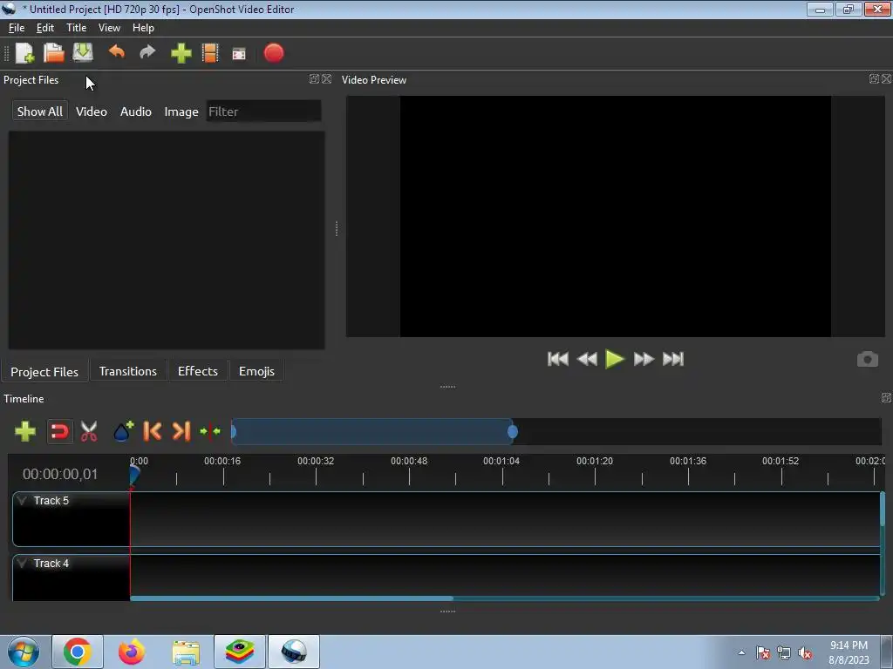Toggle fullscreen icon in the toolbar

point(239,53)
